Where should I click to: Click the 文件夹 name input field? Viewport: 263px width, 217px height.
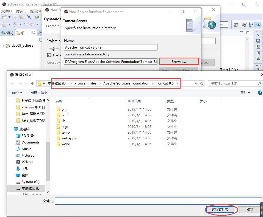(x=158, y=201)
